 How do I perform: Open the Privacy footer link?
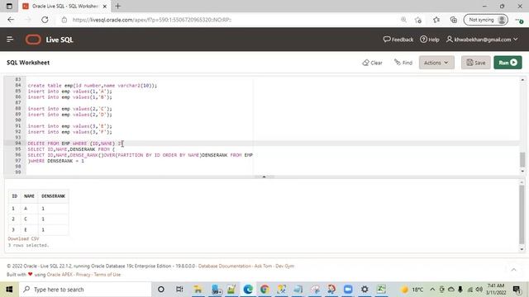83,275
